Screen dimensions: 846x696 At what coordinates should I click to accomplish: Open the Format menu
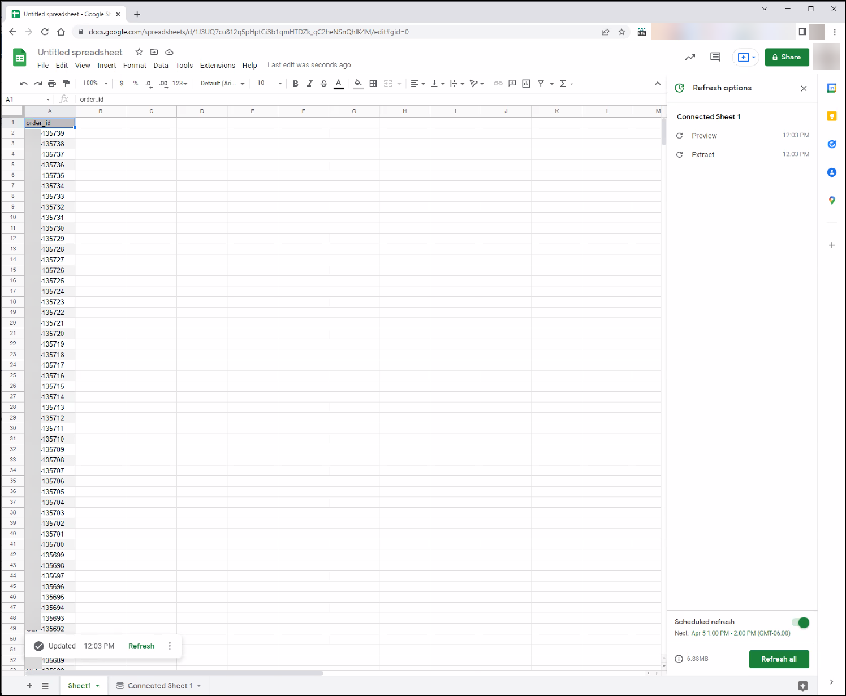point(135,66)
